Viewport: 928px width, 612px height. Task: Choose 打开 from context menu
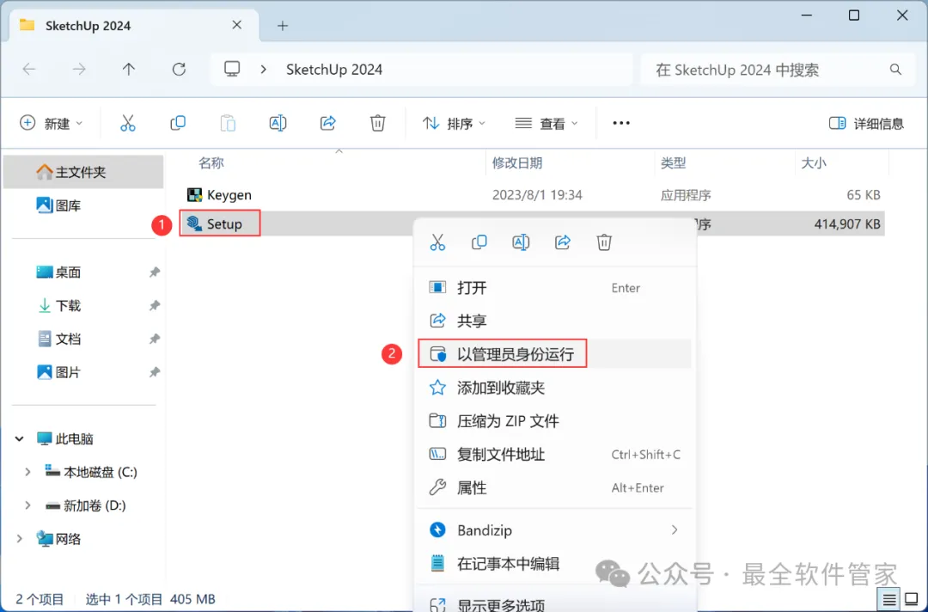[554, 288]
